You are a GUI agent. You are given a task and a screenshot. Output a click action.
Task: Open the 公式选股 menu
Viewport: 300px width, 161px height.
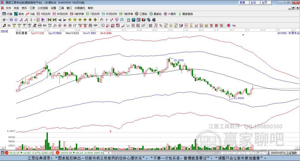(x=43, y=8)
